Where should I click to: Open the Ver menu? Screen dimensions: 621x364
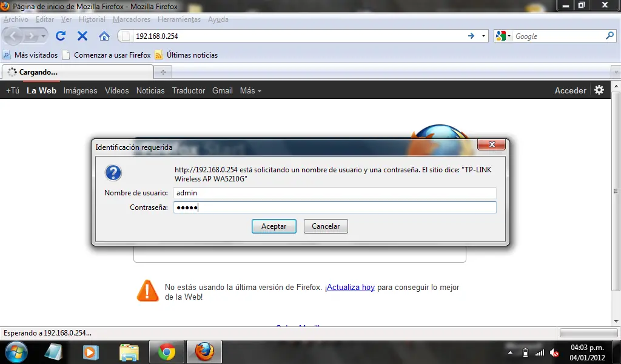66,19
